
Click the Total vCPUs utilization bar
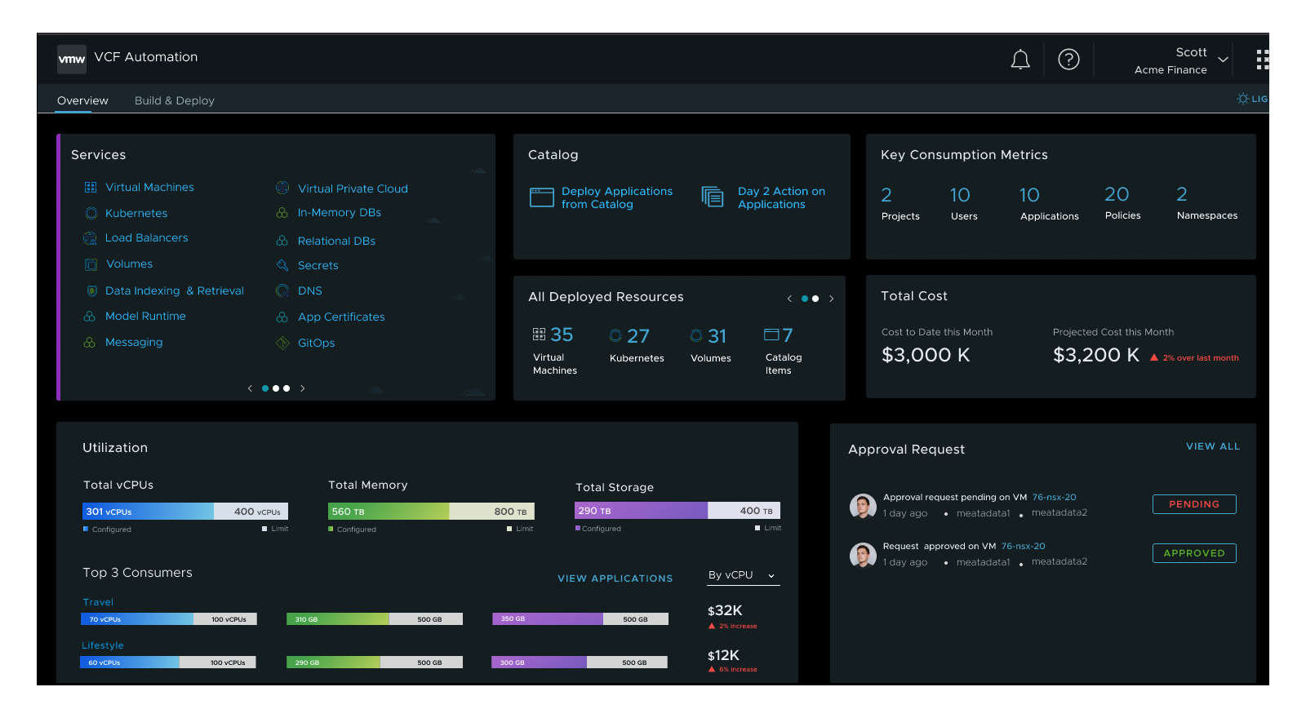[x=185, y=512]
